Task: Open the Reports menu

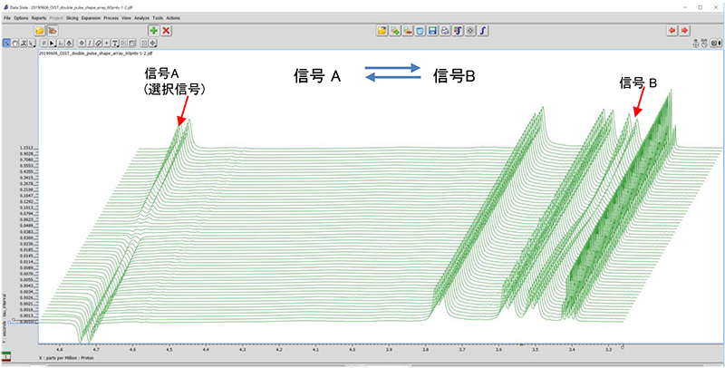Action: [39, 18]
